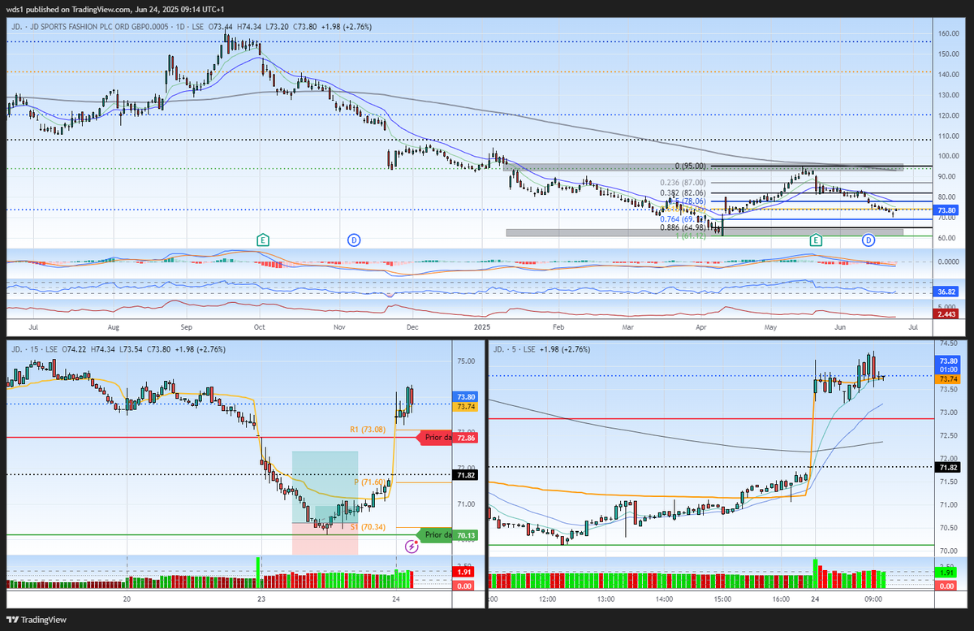The image size is (974, 631).
Task: Click the 2025 year label on daily time axis
Action: pos(482,327)
